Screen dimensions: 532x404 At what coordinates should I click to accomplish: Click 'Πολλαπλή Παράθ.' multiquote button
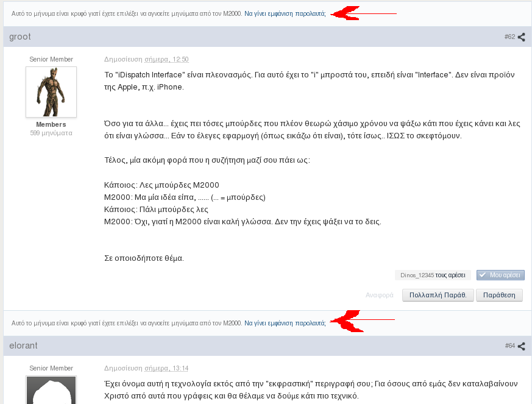[x=438, y=295]
